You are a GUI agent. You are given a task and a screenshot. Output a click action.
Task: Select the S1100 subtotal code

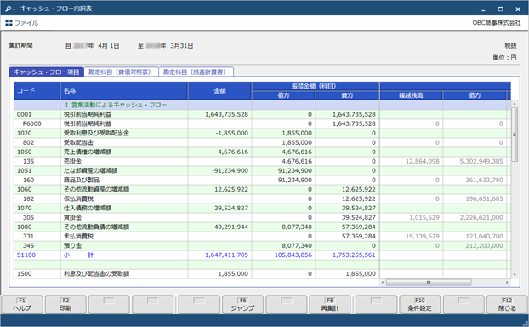pyautogui.click(x=26, y=255)
